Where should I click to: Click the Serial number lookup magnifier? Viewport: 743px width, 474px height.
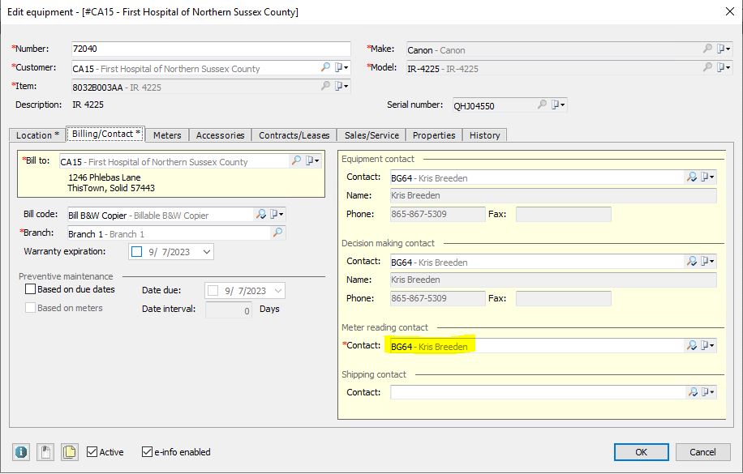tap(542, 105)
